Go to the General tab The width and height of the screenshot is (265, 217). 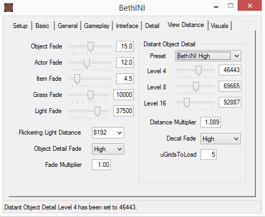68,26
